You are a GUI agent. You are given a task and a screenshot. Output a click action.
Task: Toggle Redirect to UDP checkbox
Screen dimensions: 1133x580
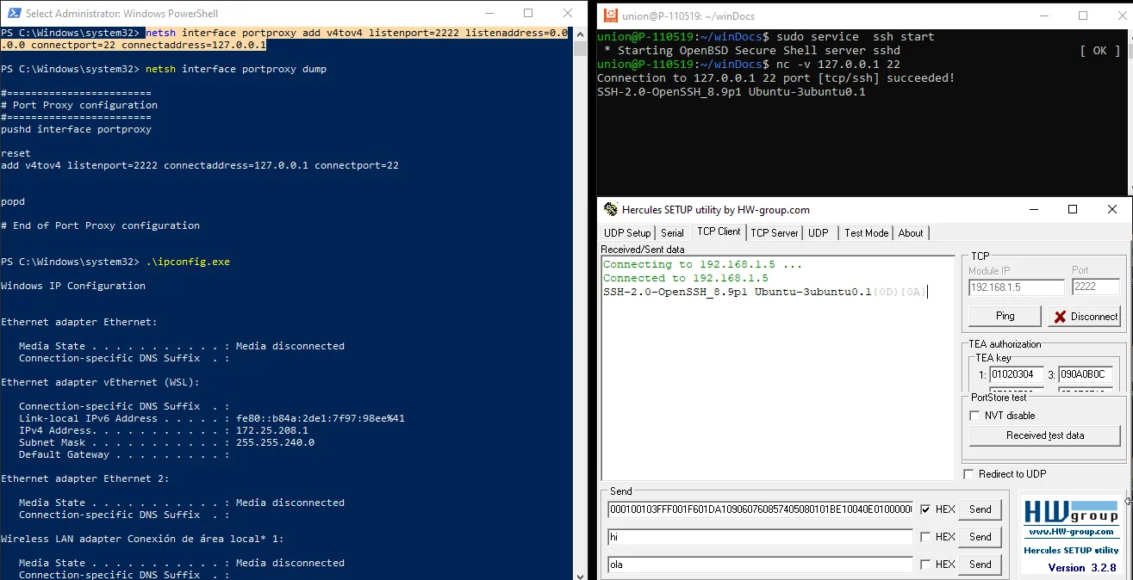(x=968, y=474)
